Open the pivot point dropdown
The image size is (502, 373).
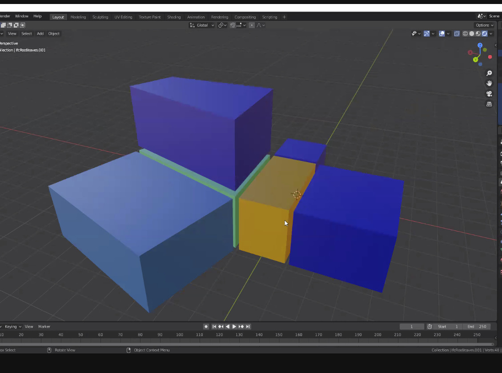point(222,25)
